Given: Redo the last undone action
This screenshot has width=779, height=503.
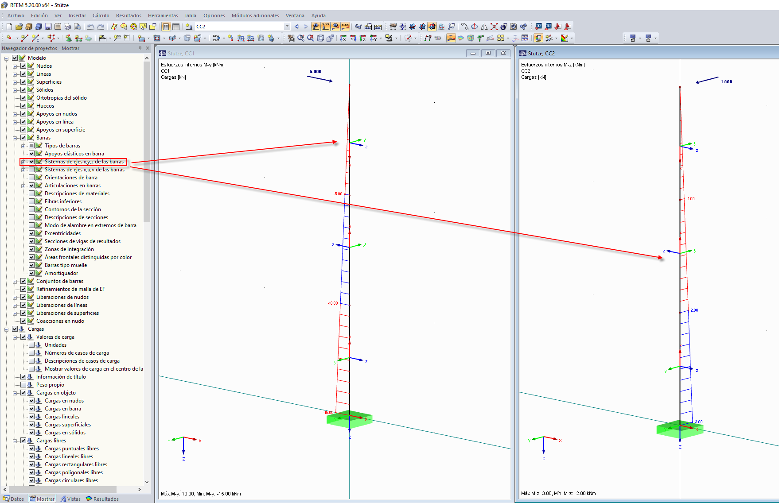Looking at the screenshot, I should point(101,27).
